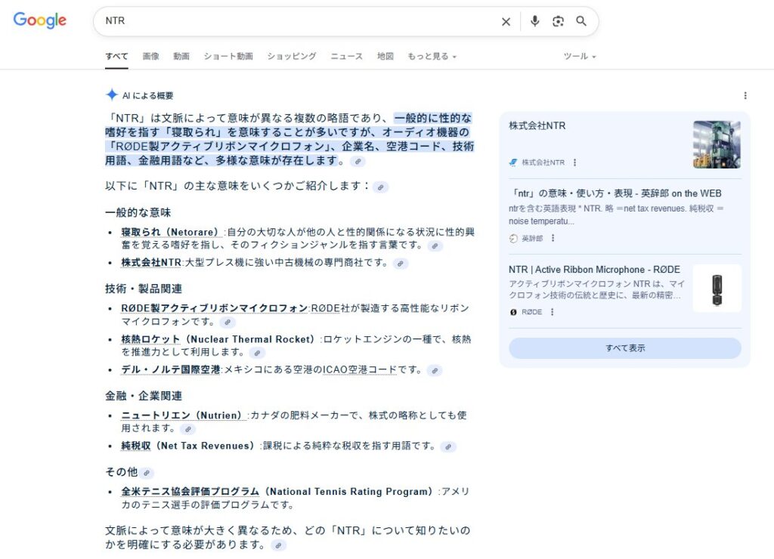Open three-dot menu beside 株式会社NTR source
This screenshot has width=774, height=559.
tap(574, 162)
